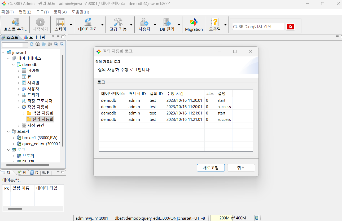Select the 트리거 tree item
The height and width of the screenshot is (221, 342).
click(30, 95)
